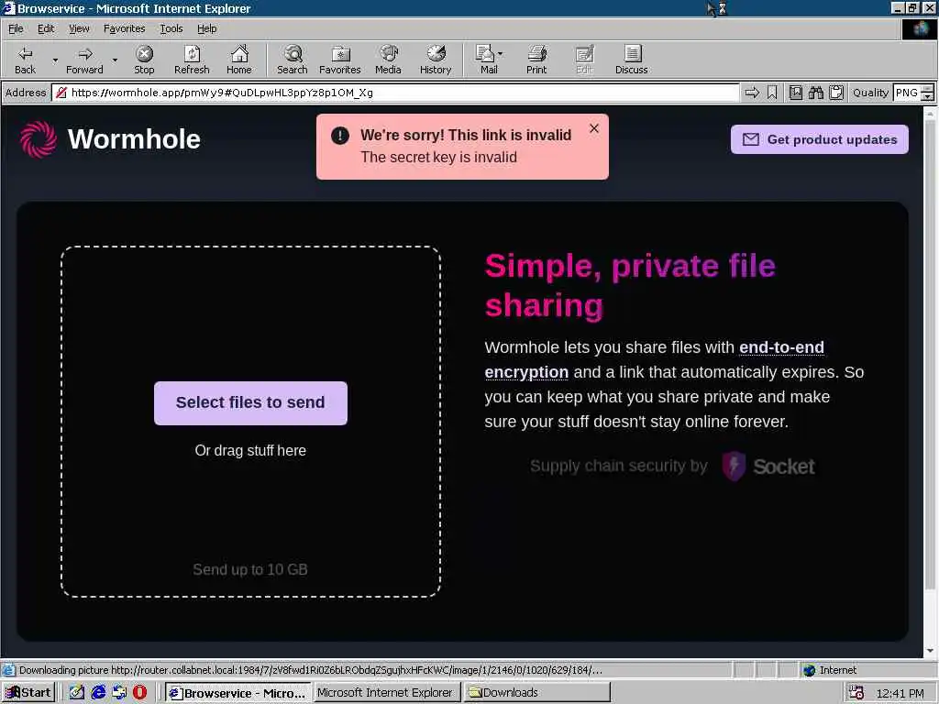Open the Back history dropdown arrow
The width and height of the screenshot is (939, 704).
tap(55, 60)
